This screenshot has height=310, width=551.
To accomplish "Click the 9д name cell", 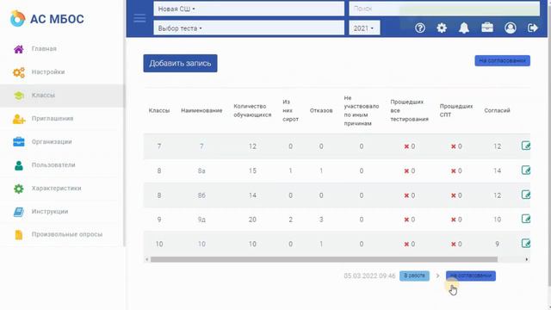I will [x=201, y=220].
